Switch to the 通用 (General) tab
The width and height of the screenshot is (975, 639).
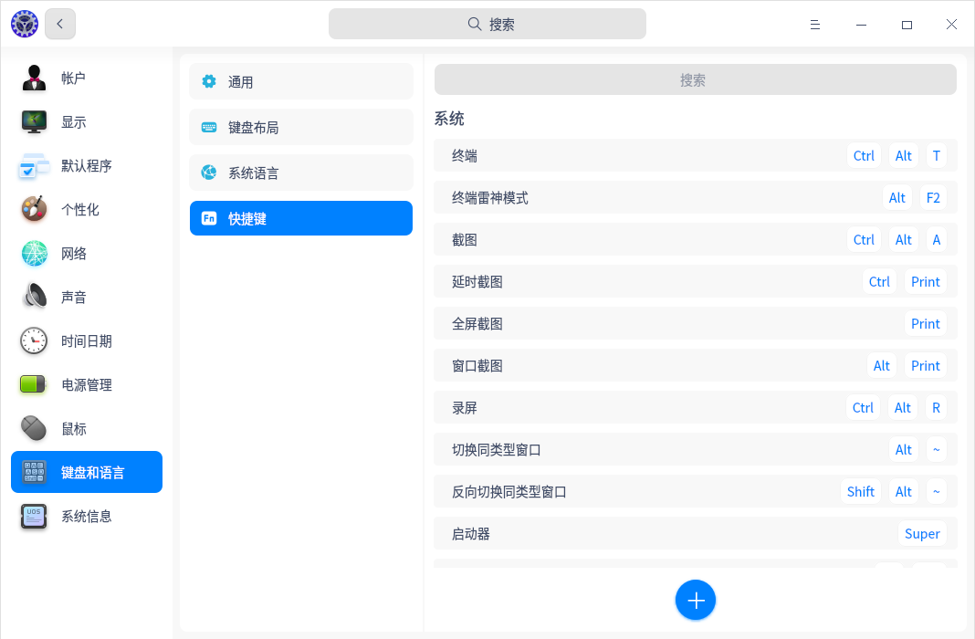click(301, 82)
